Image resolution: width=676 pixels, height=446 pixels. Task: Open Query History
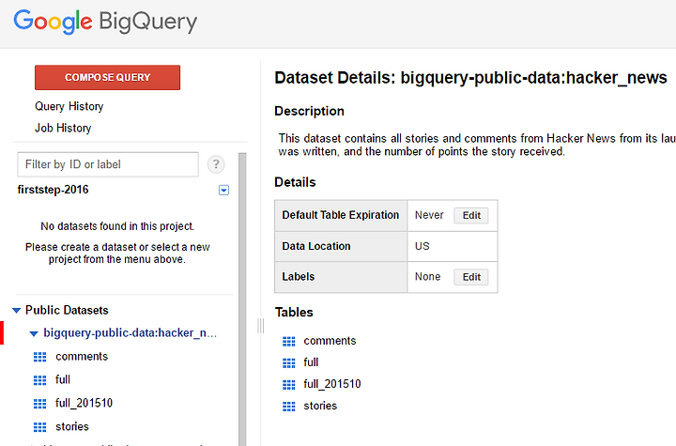pyautogui.click(x=69, y=106)
